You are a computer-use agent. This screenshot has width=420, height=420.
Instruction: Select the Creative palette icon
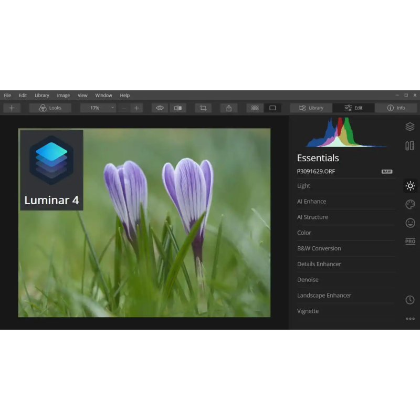pyautogui.click(x=410, y=204)
